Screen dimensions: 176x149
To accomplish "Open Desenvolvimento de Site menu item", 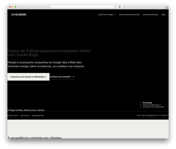I will pyautogui.click(x=129, y=14).
